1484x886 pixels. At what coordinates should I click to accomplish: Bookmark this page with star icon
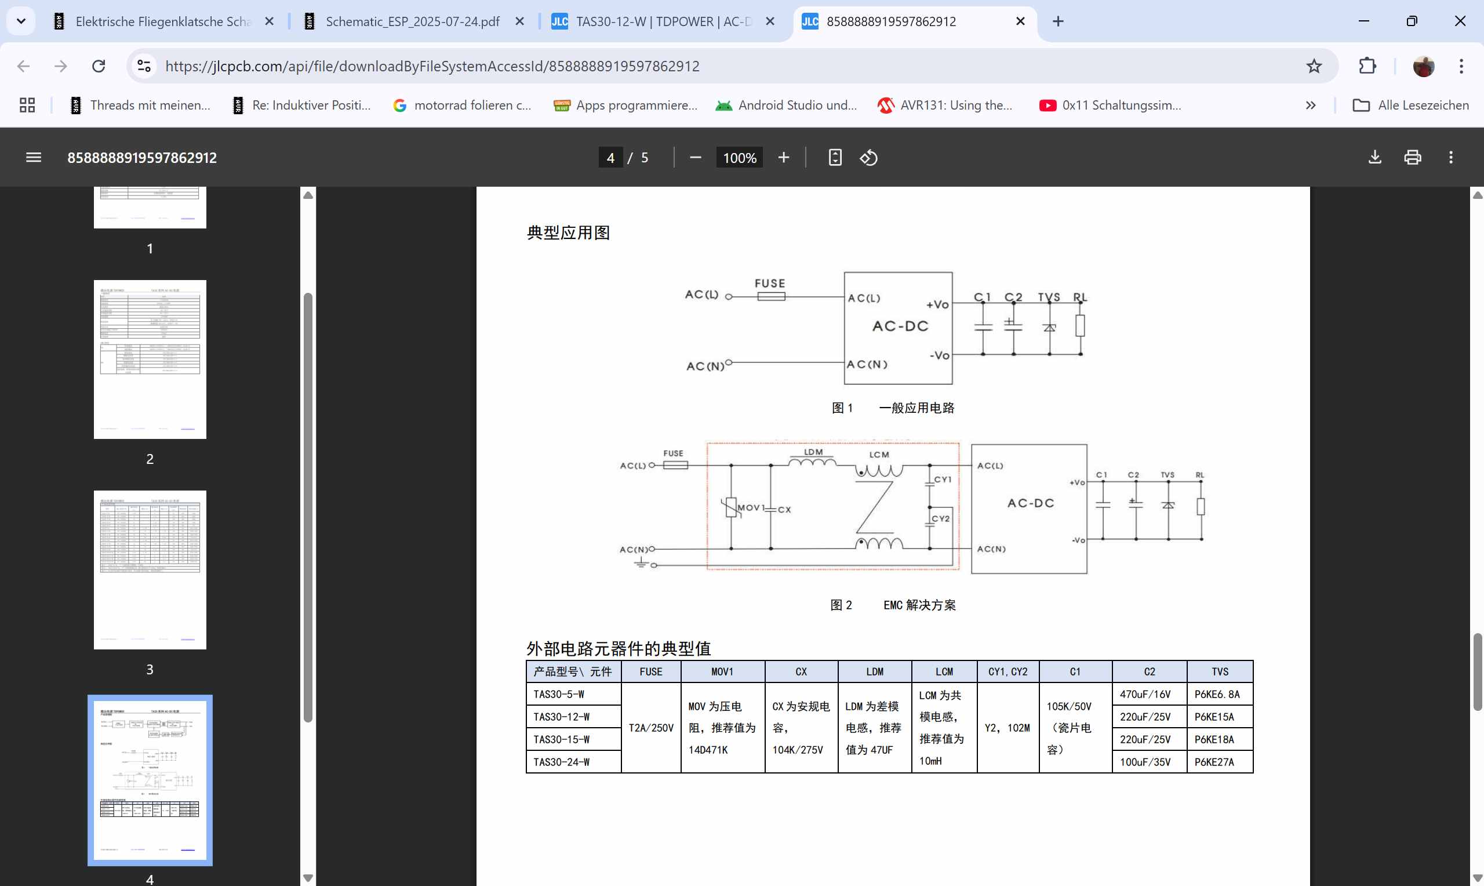[1314, 66]
